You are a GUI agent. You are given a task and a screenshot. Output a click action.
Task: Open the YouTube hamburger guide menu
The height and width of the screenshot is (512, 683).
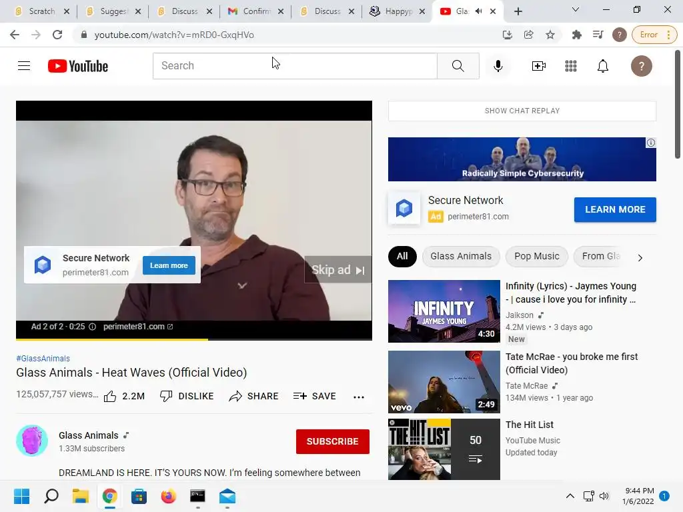click(x=24, y=66)
